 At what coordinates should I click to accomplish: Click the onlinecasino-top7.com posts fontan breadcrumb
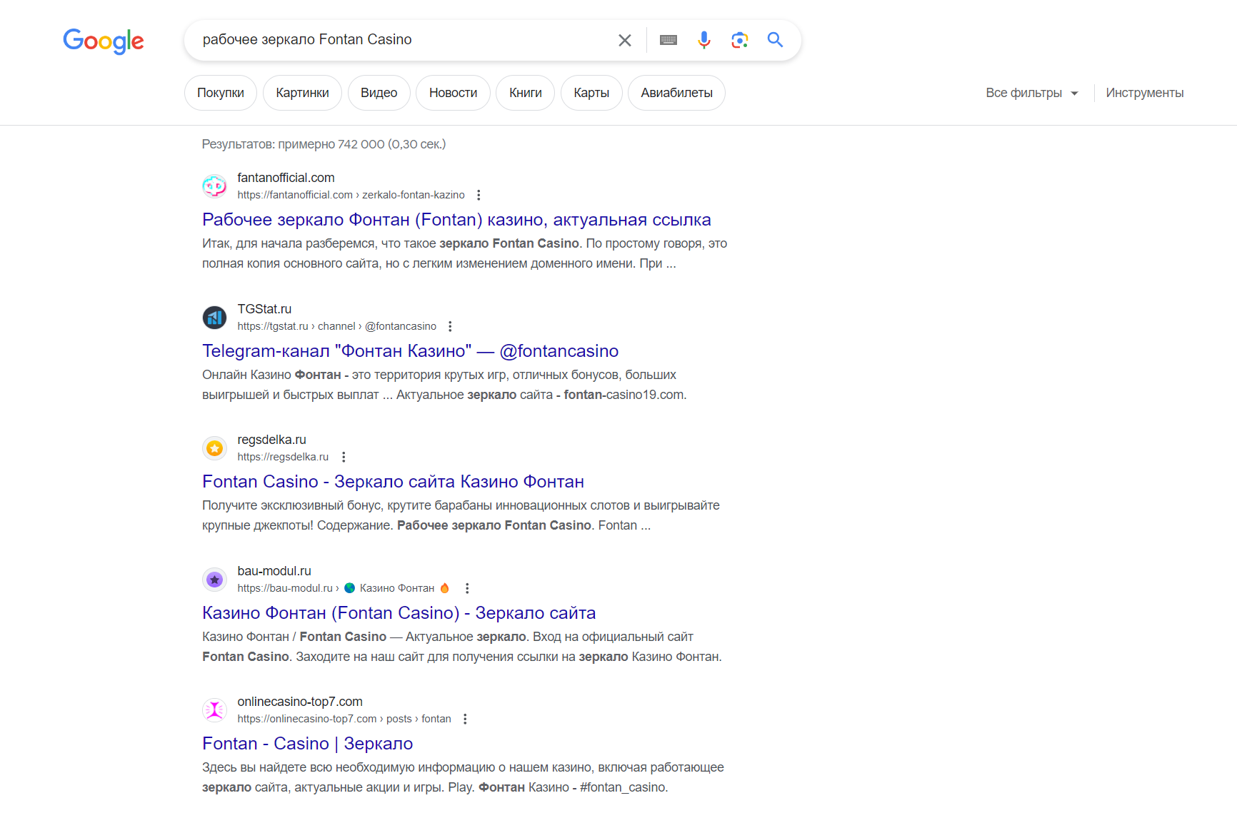tap(344, 719)
